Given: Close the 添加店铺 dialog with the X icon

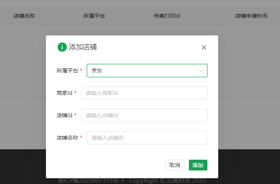Looking at the screenshot, I should (x=204, y=47).
